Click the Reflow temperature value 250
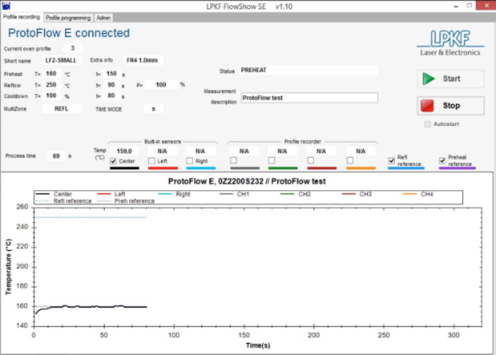Image resolution: width=496 pixels, height=355 pixels. (51, 85)
